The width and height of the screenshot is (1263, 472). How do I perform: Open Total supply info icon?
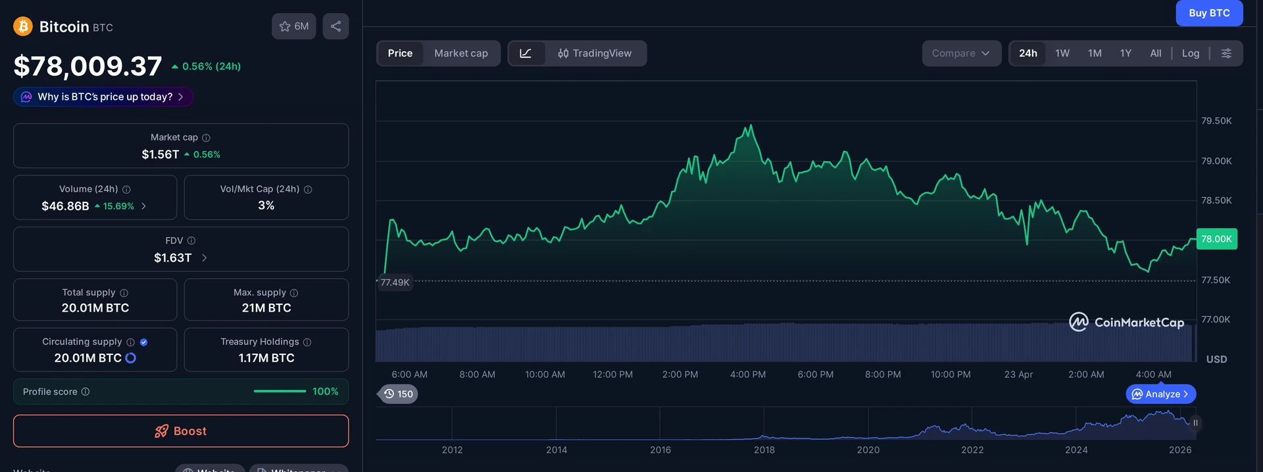click(x=124, y=293)
